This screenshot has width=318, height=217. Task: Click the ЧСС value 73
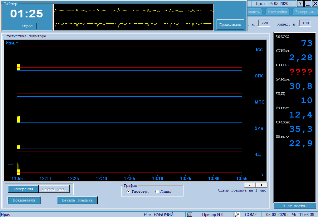pyautogui.click(x=307, y=43)
